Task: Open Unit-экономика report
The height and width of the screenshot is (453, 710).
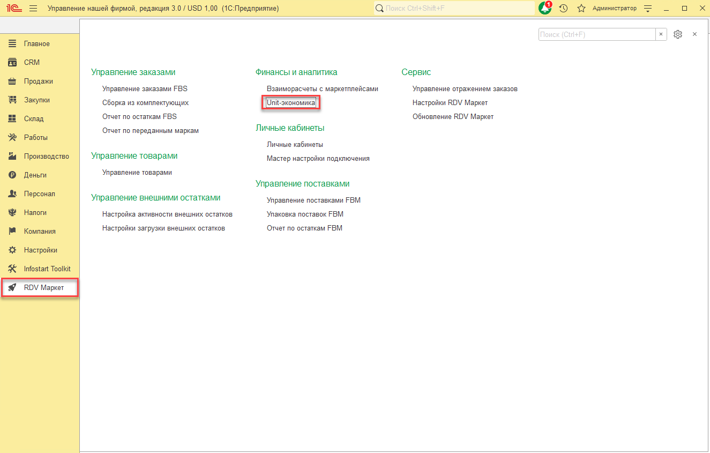Action: [x=291, y=102]
